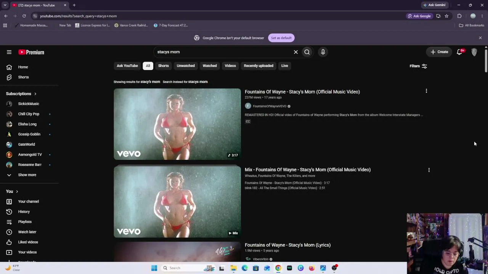Play the Official Music Video thumbnail
The image size is (488, 274).
(177, 124)
